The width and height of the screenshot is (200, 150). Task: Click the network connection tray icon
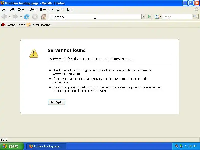181,146
